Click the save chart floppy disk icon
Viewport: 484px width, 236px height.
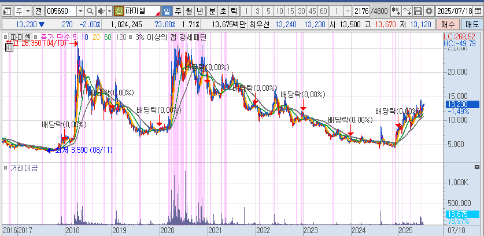(418, 11)
